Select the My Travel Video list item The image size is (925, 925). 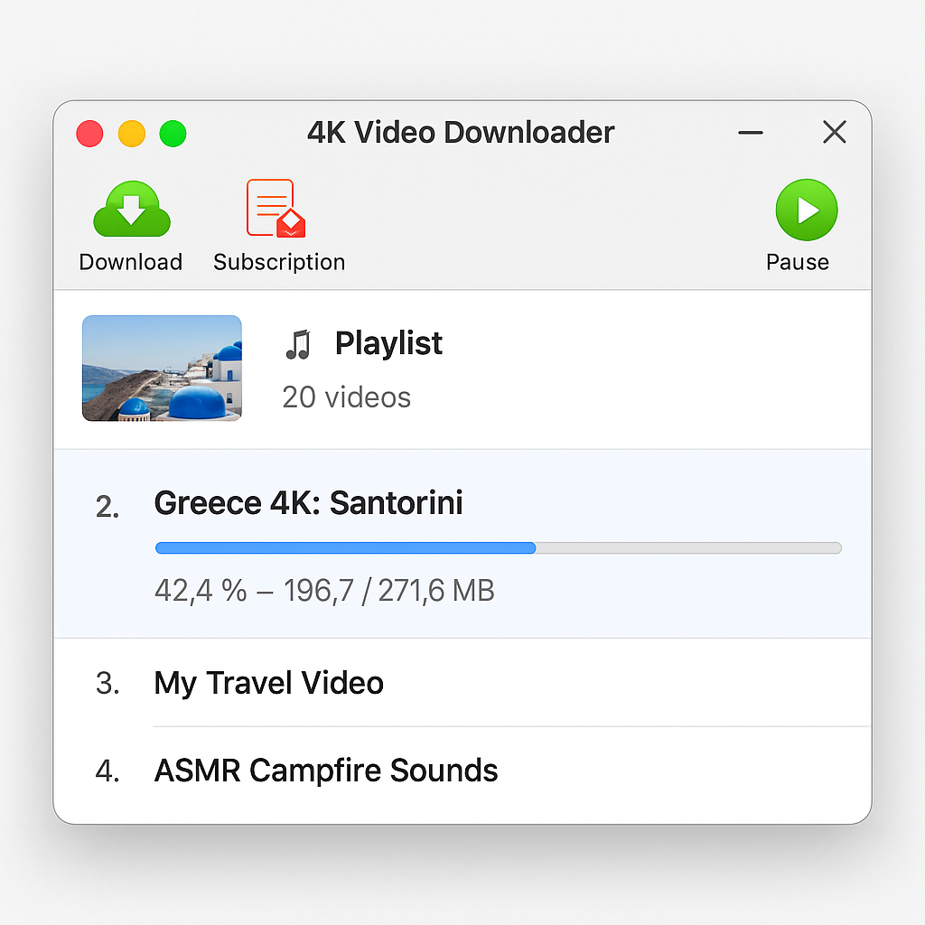click(x=268, y=684)
